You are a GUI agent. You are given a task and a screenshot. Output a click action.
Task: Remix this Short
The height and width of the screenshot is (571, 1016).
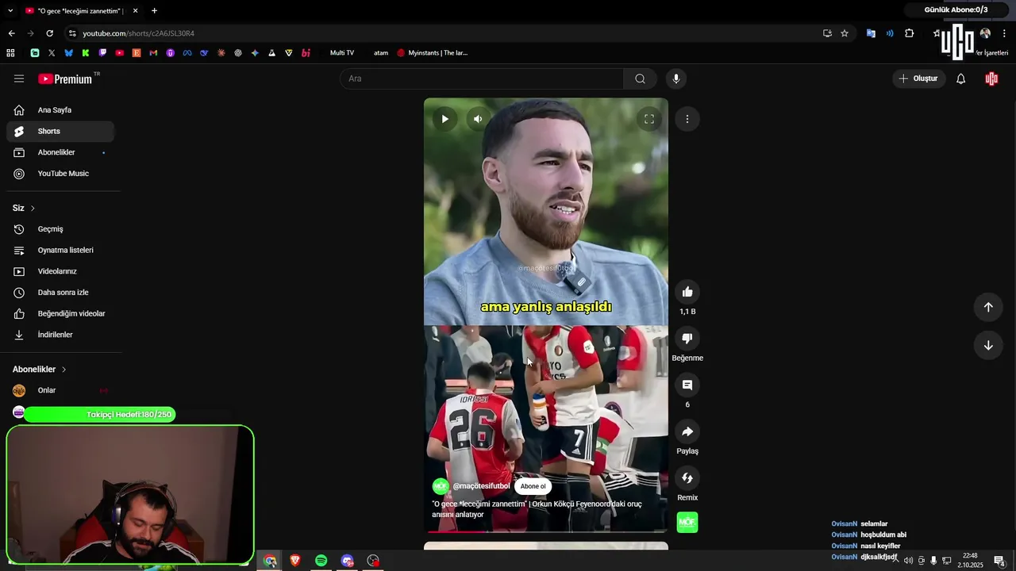[x=687, y=478]
